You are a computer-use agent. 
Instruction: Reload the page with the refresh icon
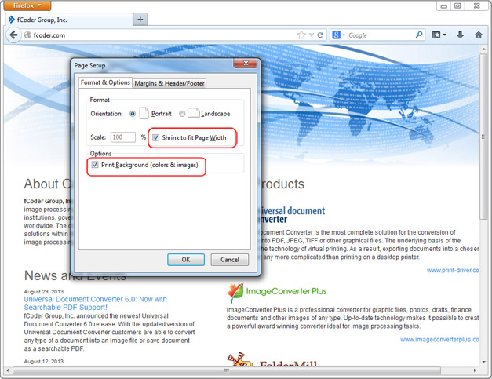click(x=320, y=35)
